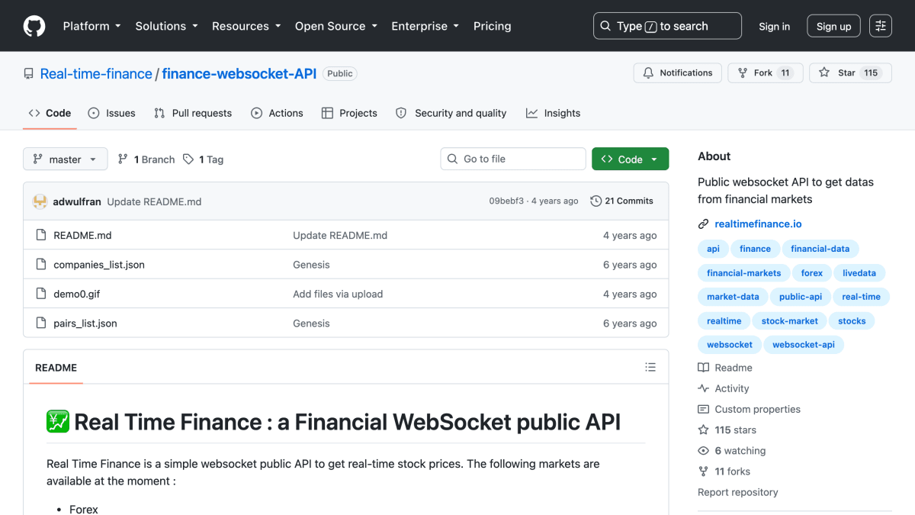Open the Actions tab

(278, 113)
